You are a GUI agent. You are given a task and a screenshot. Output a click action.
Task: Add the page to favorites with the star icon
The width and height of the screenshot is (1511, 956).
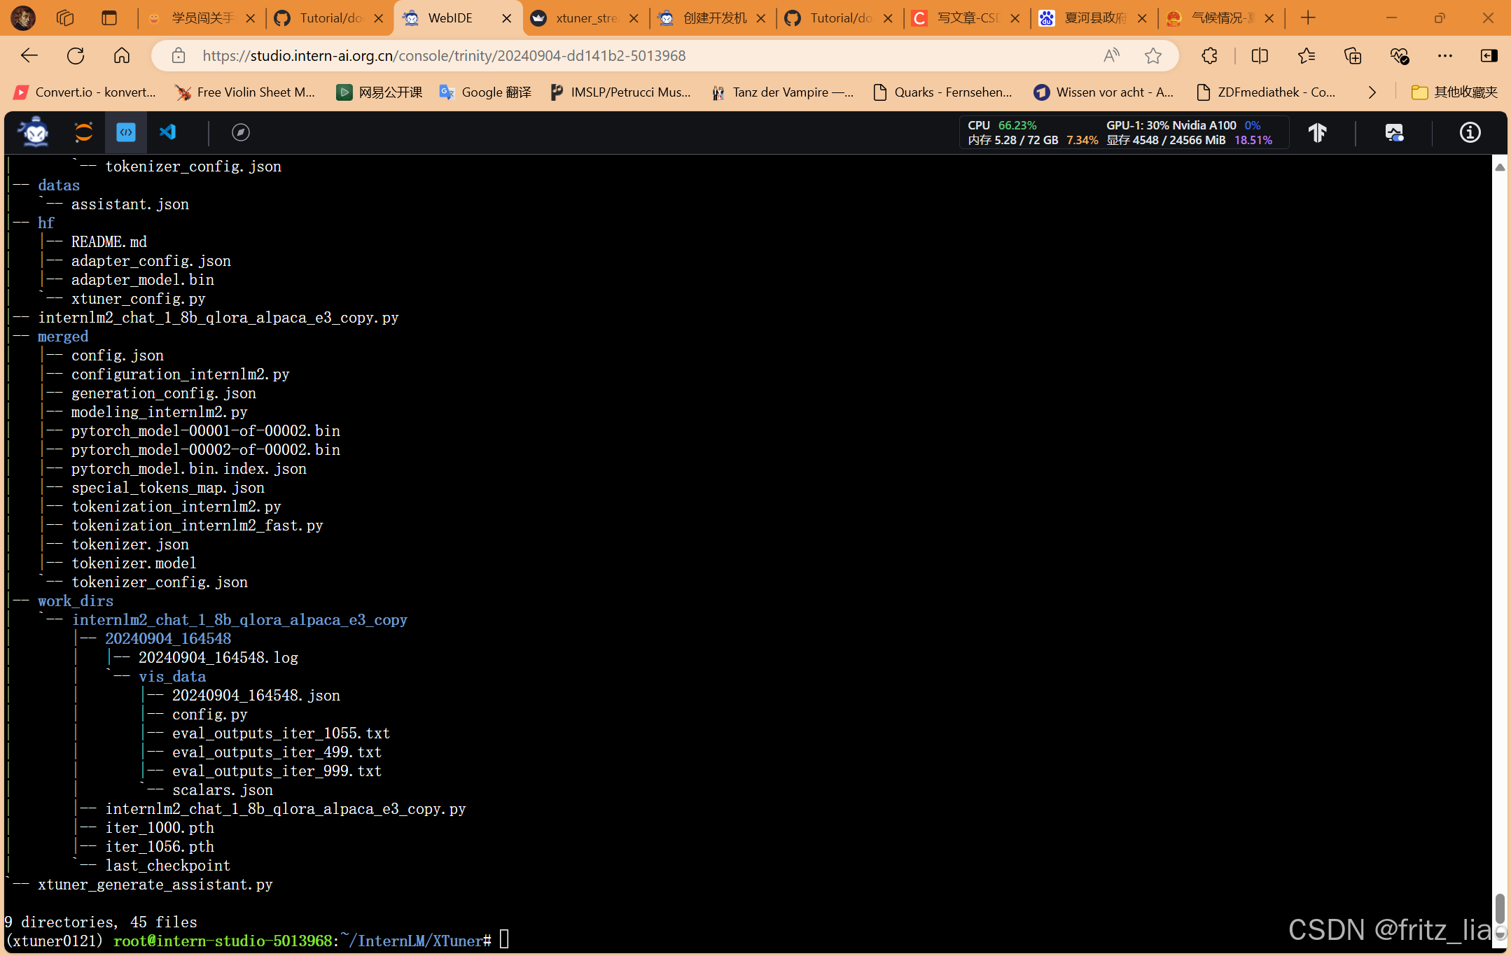tap(1153, 56)
